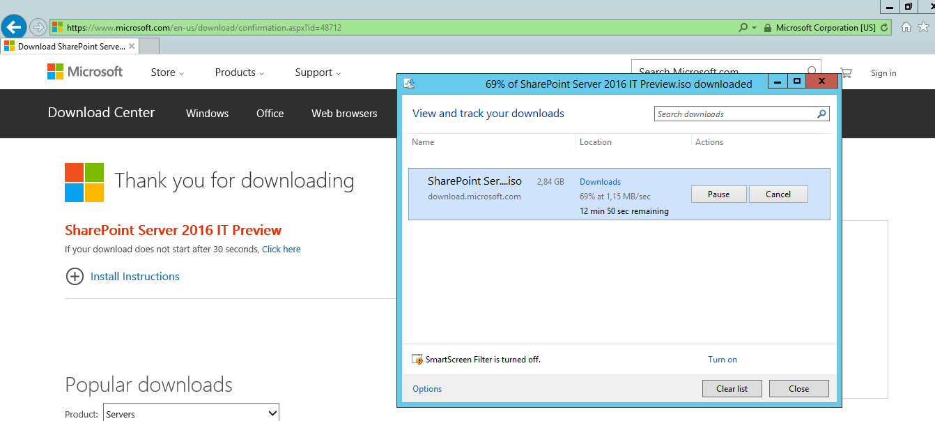Select the SharePoint Ser....iso download entry

click(619, 194)
